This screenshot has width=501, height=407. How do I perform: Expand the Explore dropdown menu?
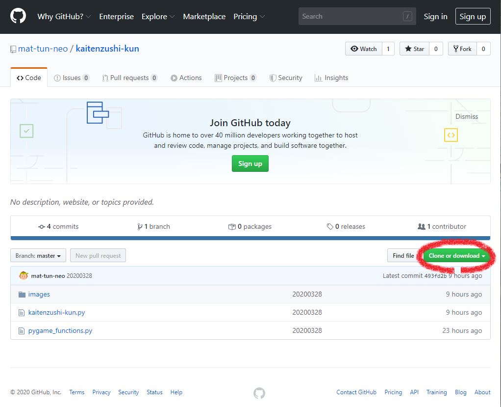point(158,17)
